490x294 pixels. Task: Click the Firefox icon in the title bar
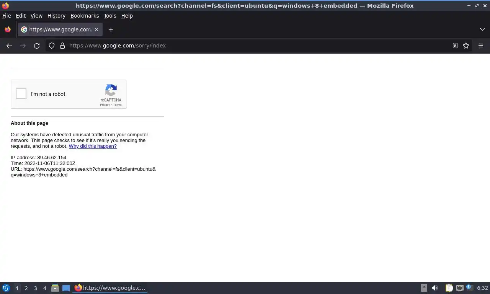click(5, 5)
